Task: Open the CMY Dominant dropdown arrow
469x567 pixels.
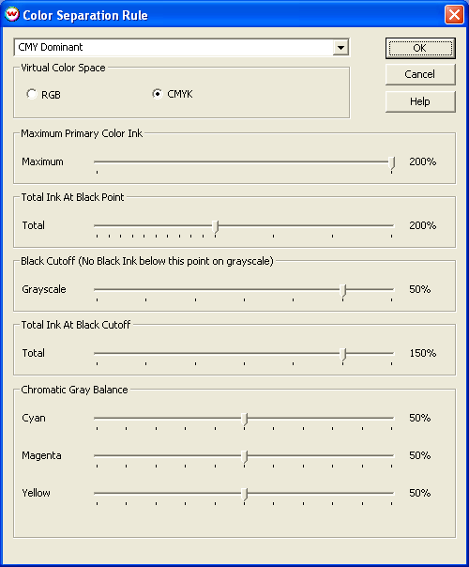Action: tap(340, 47)
